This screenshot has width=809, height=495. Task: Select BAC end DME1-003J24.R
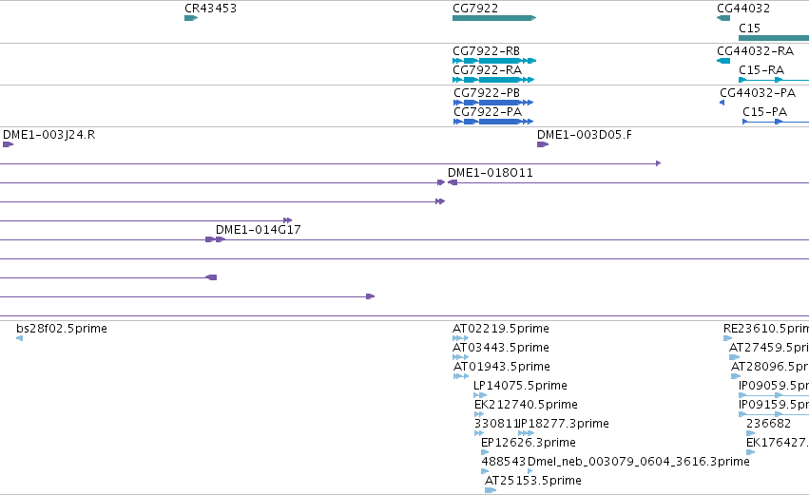pyautogui.click(x=8, y=144)
